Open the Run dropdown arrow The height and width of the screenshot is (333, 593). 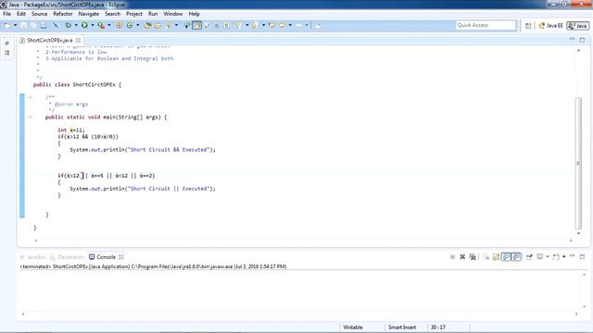pyautogui.click(x=93, y=25)
